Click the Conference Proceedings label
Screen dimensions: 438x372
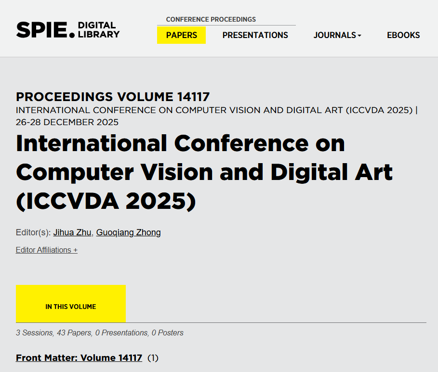[x=211, y=19]
